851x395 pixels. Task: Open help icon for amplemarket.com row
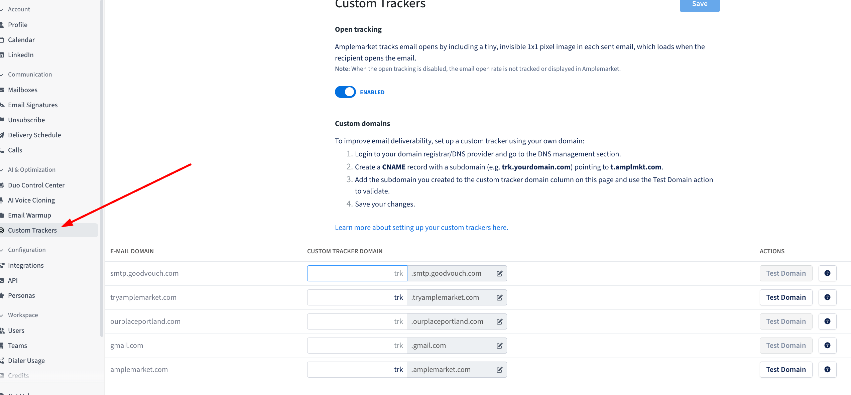(827, 370)
